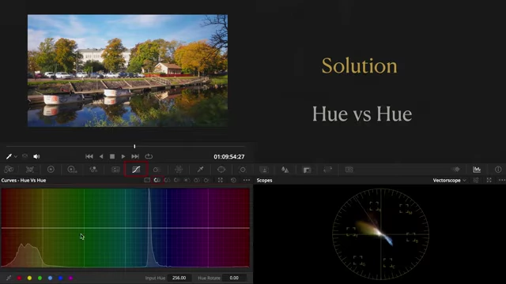Open the Vectorscope scope type dropdown
This screenshot has height=284, width=506.
point(450,181)
